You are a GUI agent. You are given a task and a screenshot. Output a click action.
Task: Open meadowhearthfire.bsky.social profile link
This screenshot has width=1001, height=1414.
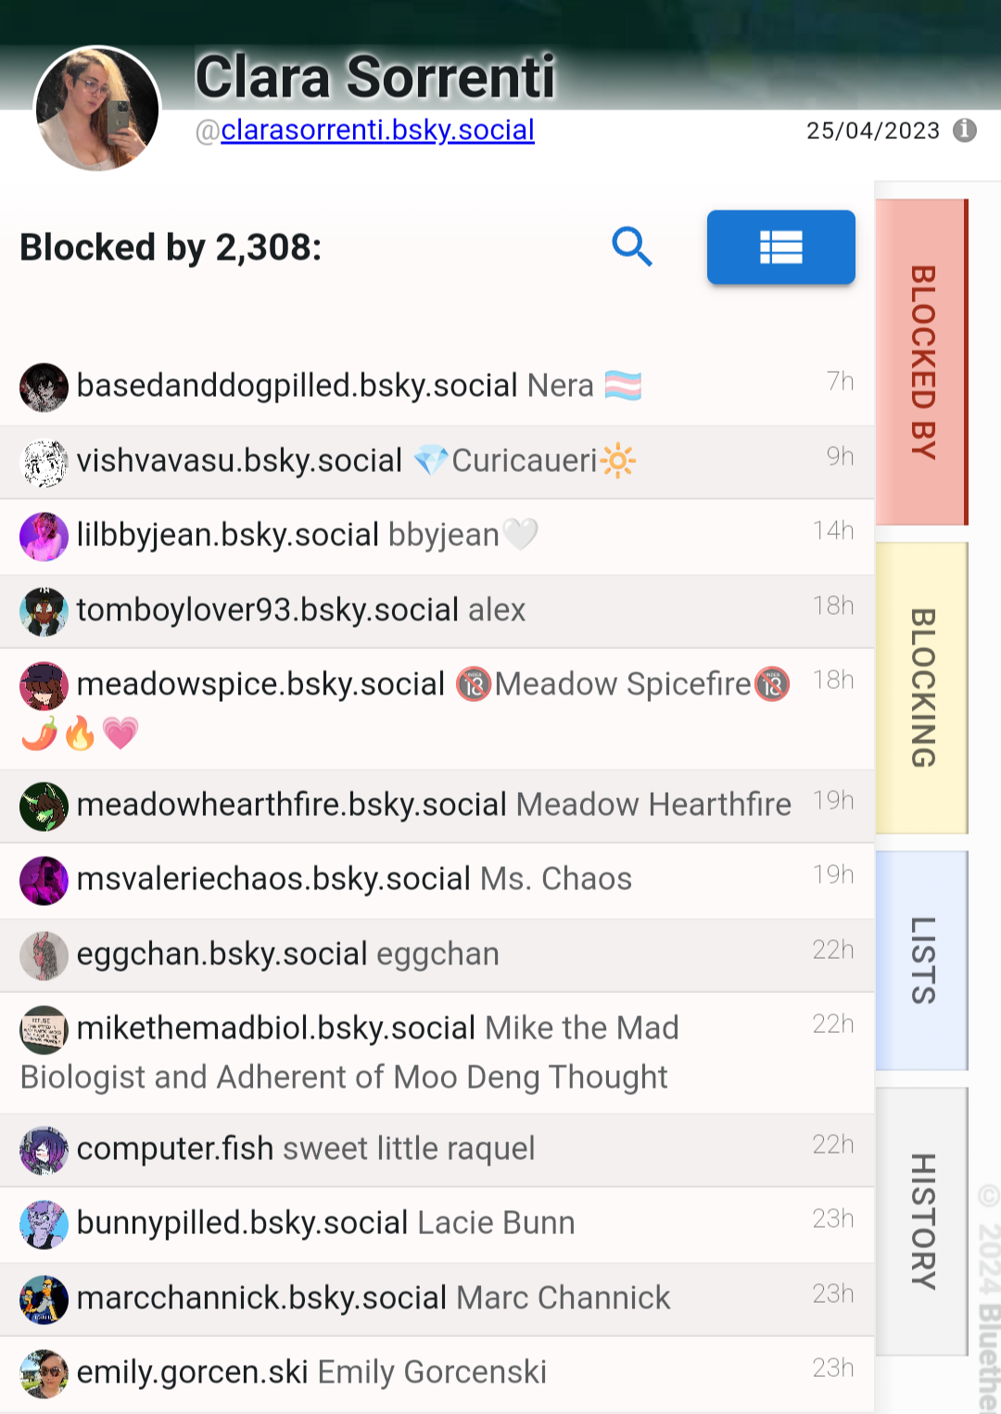click(292, 805)
